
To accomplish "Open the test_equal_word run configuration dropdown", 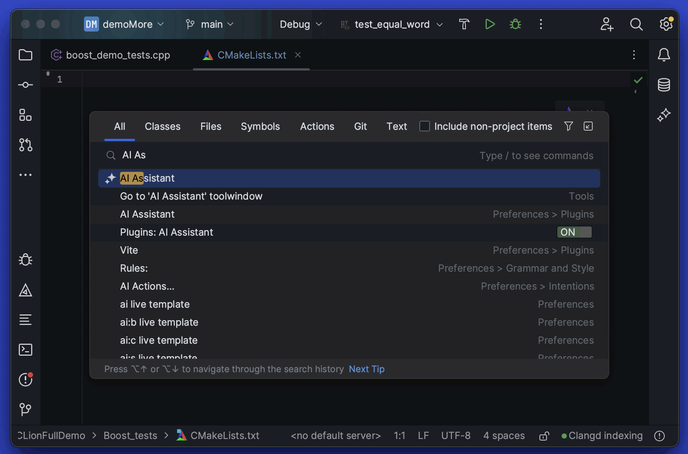I will point(392,24).
